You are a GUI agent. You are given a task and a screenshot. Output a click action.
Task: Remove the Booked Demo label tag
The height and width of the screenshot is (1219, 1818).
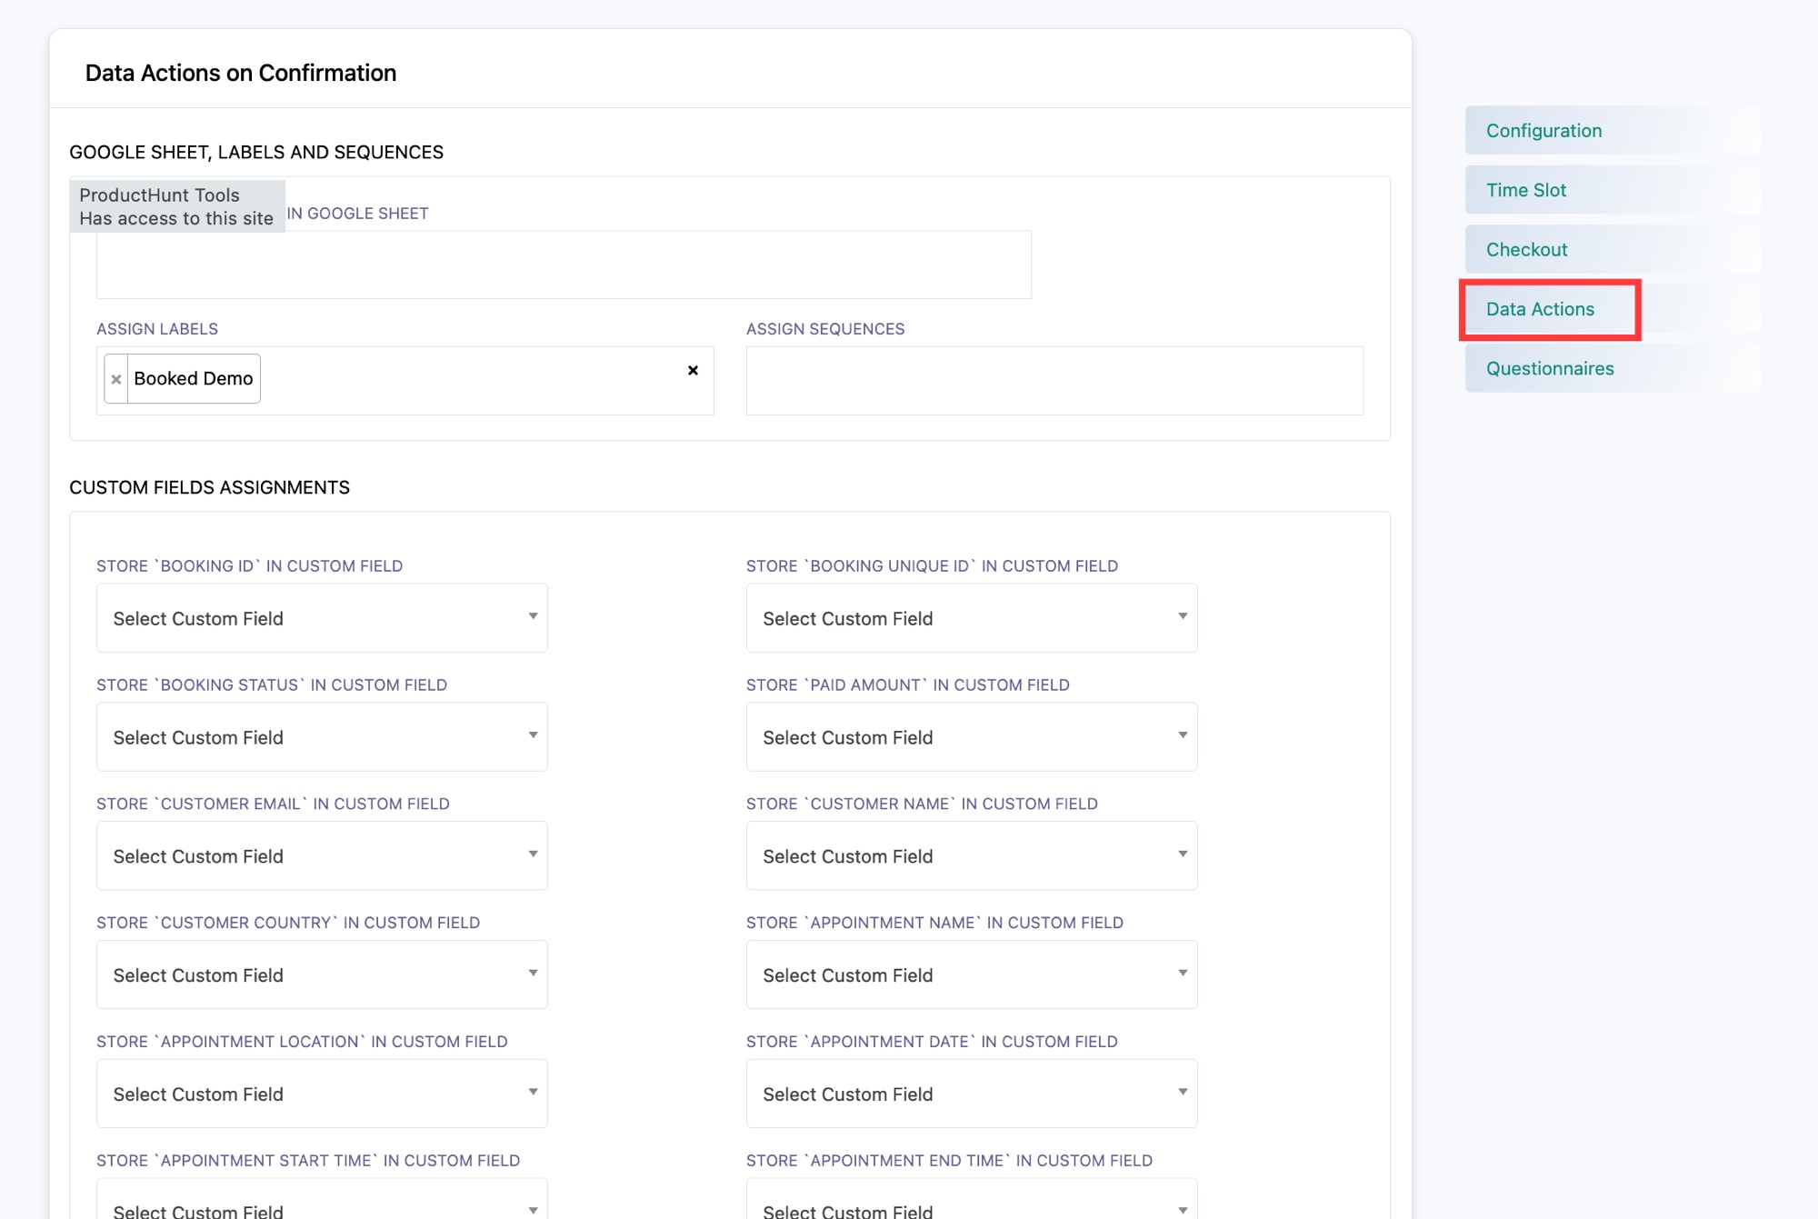pos(116,379)
